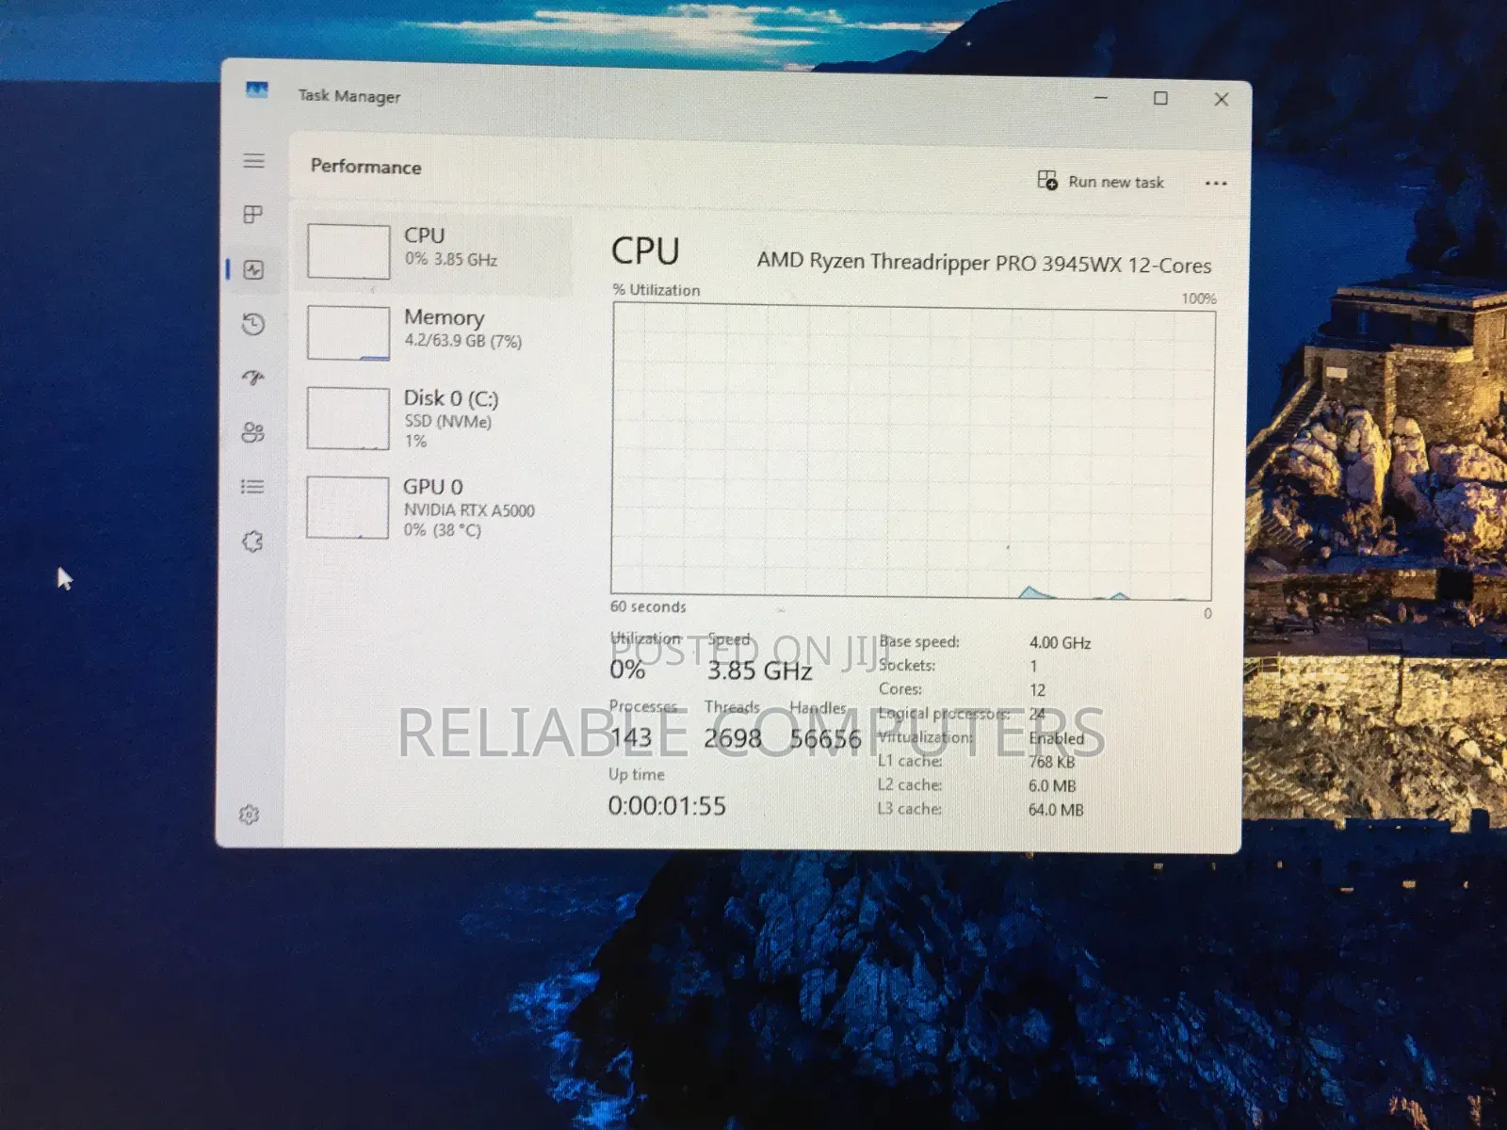Click the Task Manager app icon in title bar
The image size is (1507, 1130).
[256, 90]
